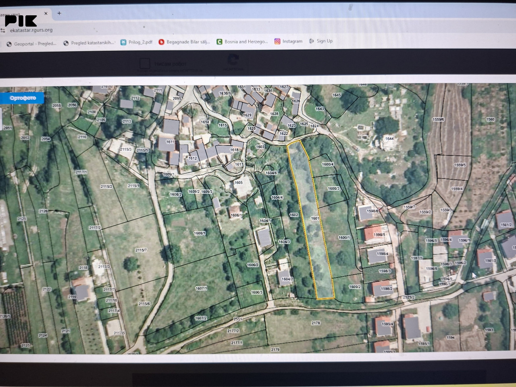Select parcel 1559/5 on the map
This screenshot has height=387, width=516.
(x=460, y=165)
